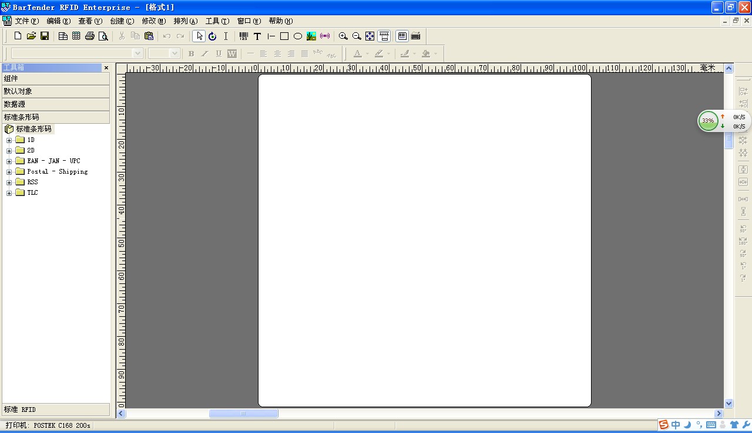Viewport: 752px width, 433px height.
Task: Select the 标准条形码 root tree node
Action: pyautogui.click(x=33, y=129)
